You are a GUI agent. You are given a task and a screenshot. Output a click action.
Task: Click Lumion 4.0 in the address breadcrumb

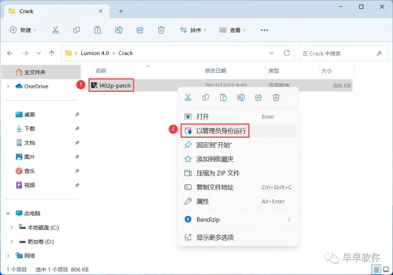coord(95,53)
